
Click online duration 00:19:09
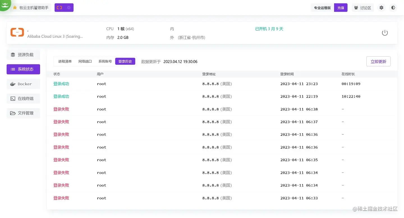click(x=351, y=84)
